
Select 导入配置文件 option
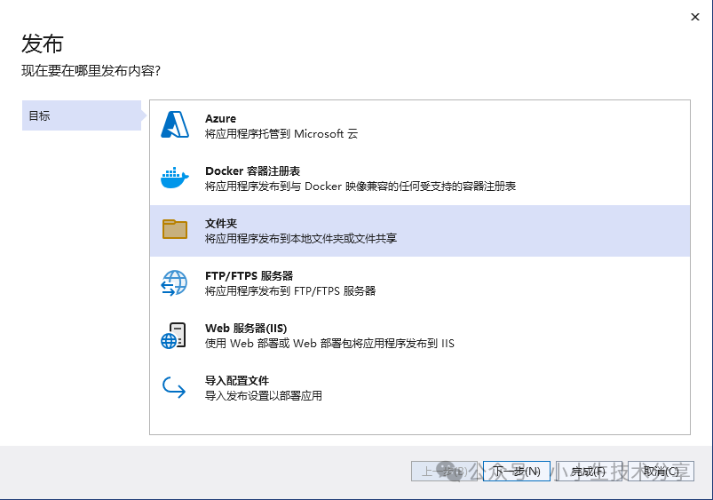click(x=236, y=380)
